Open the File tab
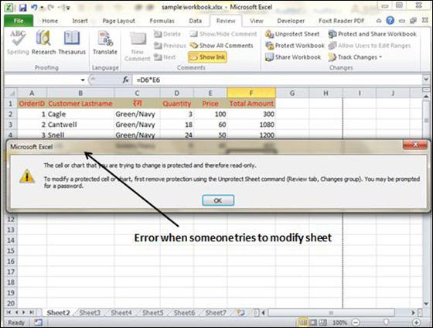The width and height of the screenshot is (433, 328). tap(19, 21)
